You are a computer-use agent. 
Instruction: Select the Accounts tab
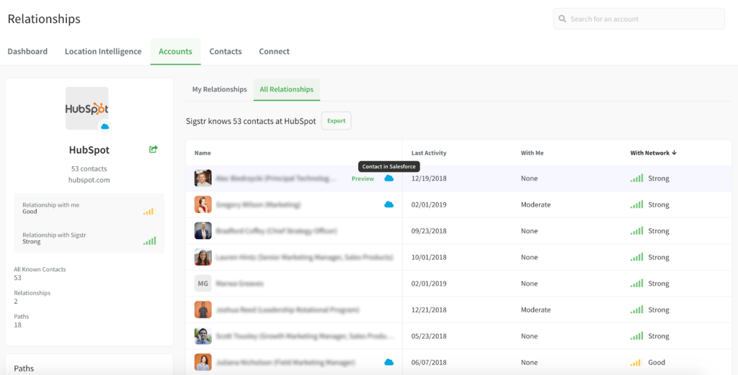[176, 52]
